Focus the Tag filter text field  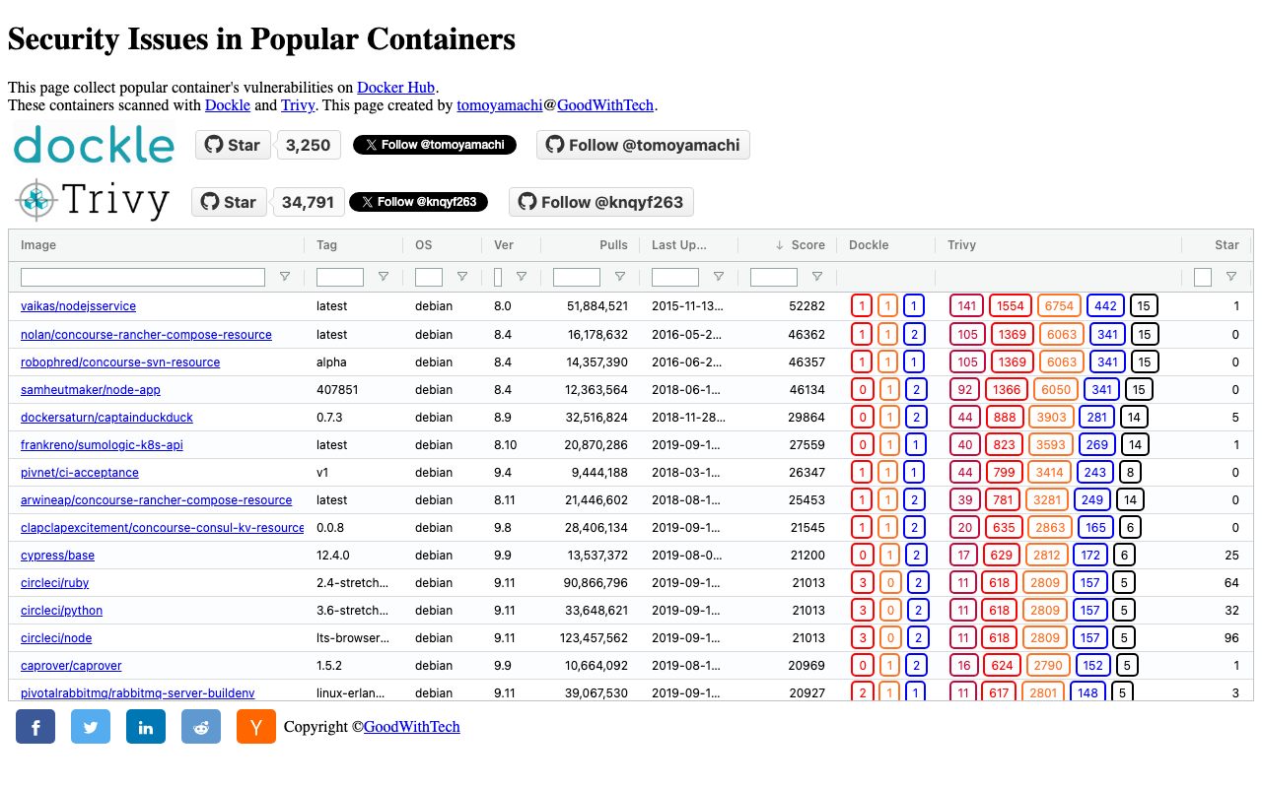coord(340,277)
